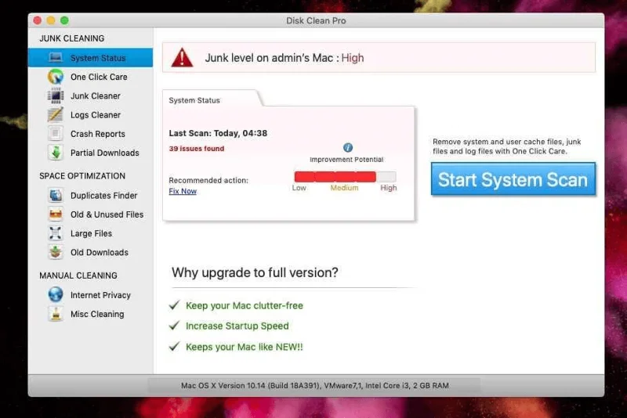Click 'Last Scan: Today, 04:38' text

(x=218, y=133)
